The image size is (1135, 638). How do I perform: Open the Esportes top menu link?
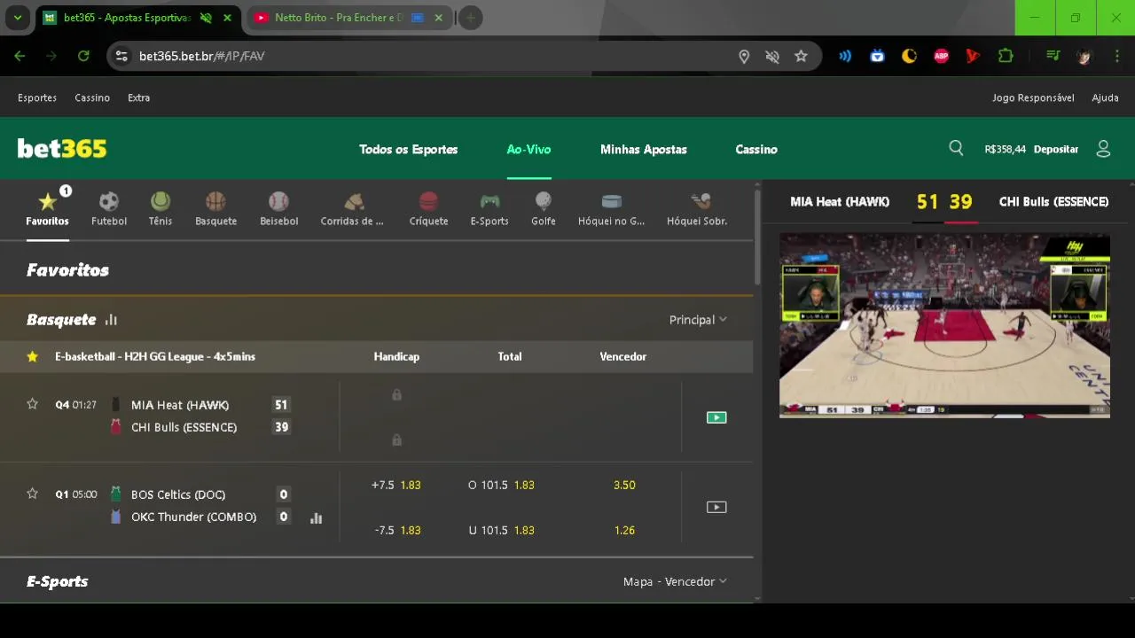point(37,97)
